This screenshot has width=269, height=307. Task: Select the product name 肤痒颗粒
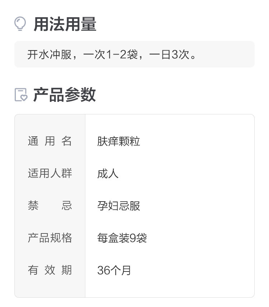(x=119, y=141)
